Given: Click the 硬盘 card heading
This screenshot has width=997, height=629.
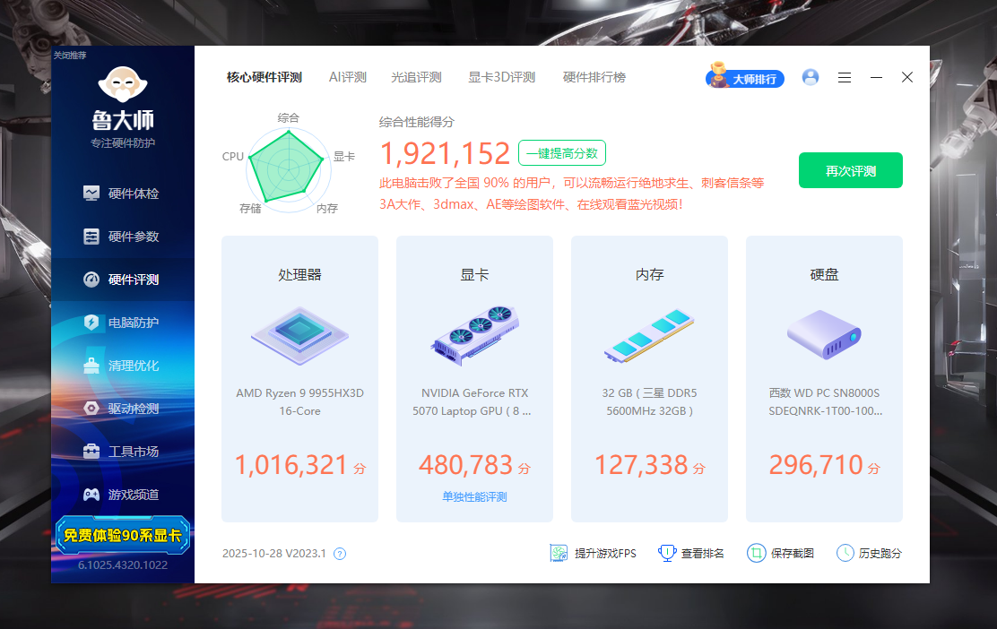Looking at the screenshot, I should coord(824,274).
